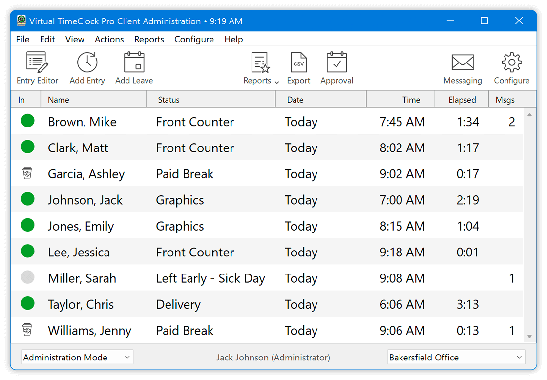Sort by the Elapsed column header
The width and height of the screenshot is (547, 380).
pyautogui.click(x=462, y=100)
